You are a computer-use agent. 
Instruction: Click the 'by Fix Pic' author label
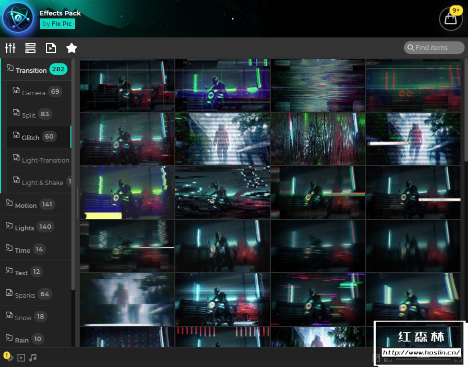[57, 24]
